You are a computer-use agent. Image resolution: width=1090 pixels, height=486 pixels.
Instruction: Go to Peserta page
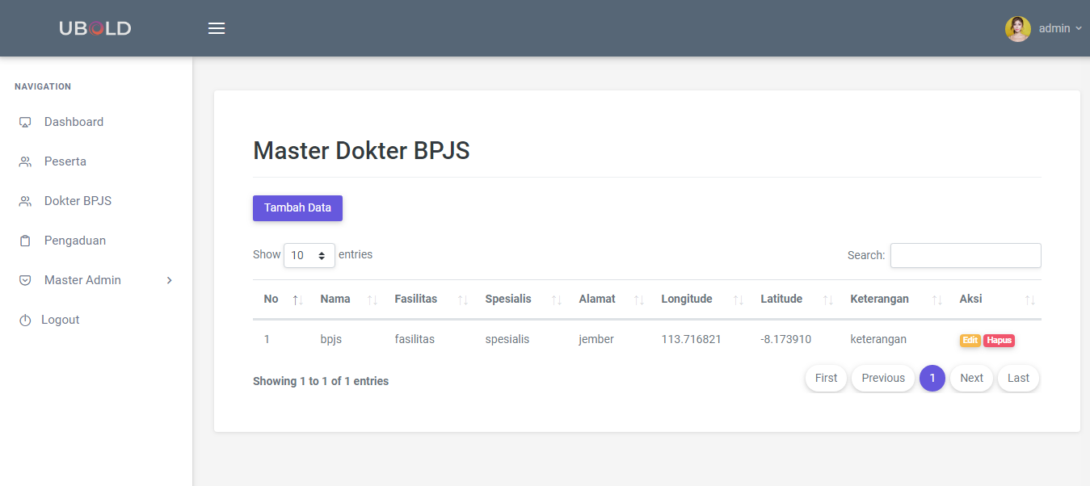click(65, 161)
